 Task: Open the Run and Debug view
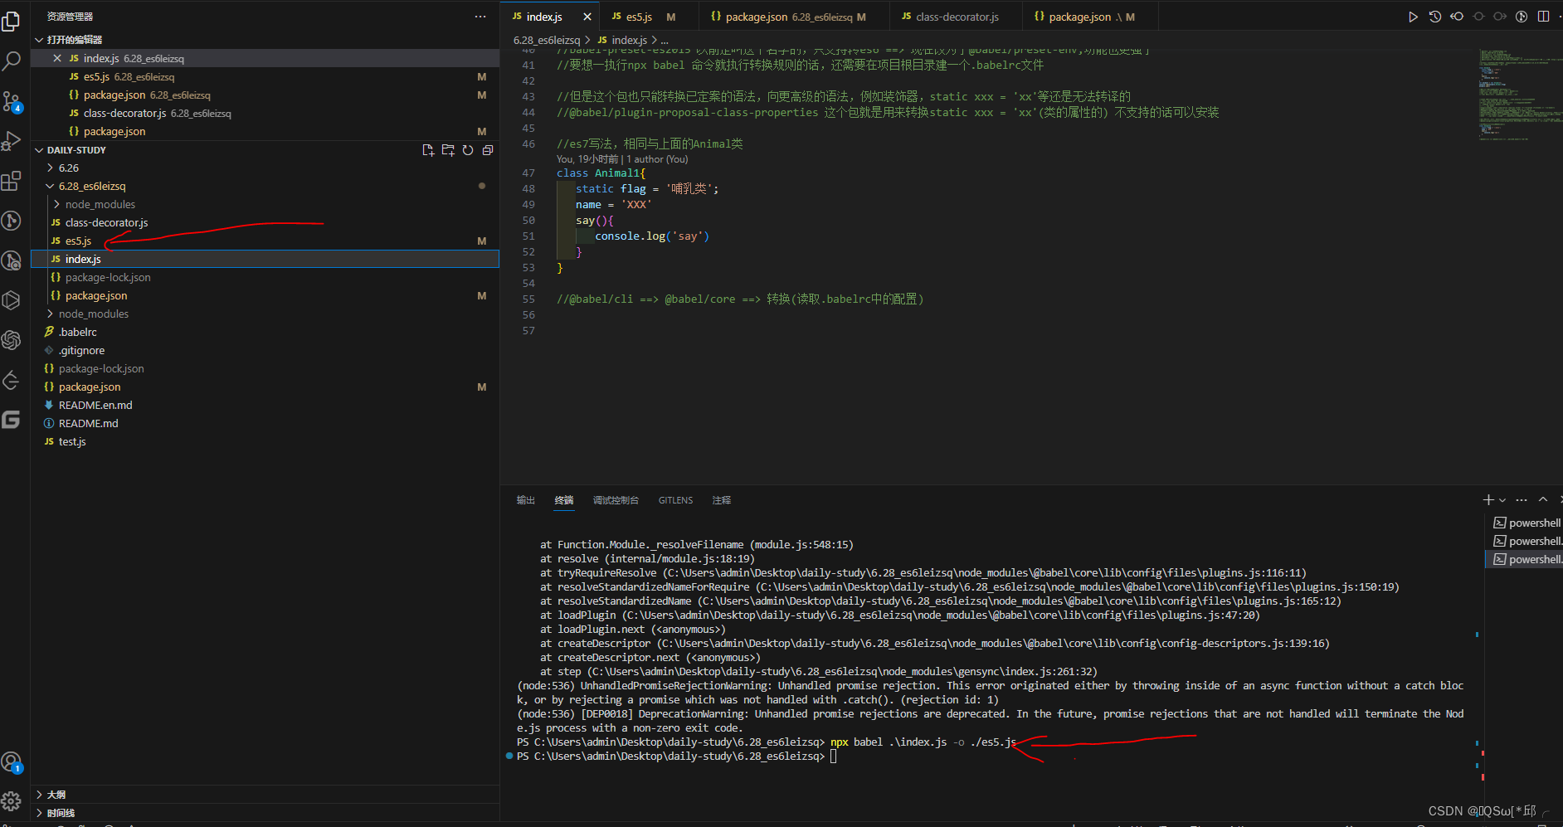pyautogui.click(x=12, y=141)
